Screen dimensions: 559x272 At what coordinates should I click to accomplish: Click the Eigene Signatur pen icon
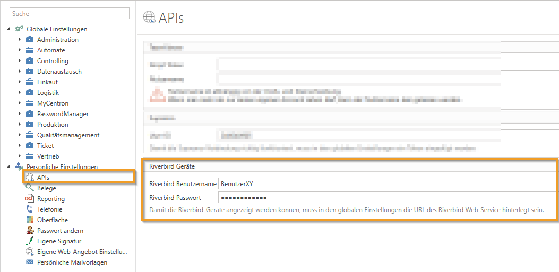(x=29, y=241)
